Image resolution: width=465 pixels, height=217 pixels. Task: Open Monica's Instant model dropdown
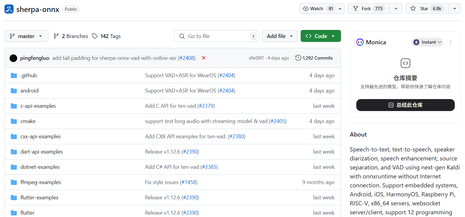427,42
